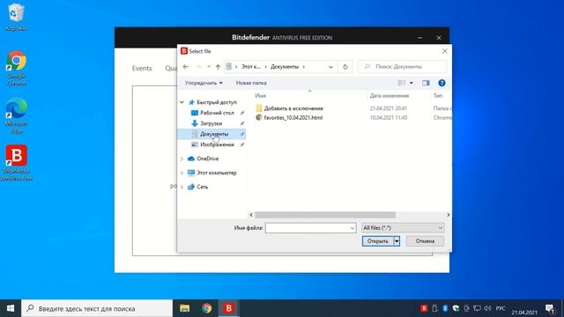The height and width of the screenshot is (317, 564).
Task: Close the Select file dialog
Action: point(444,51)
